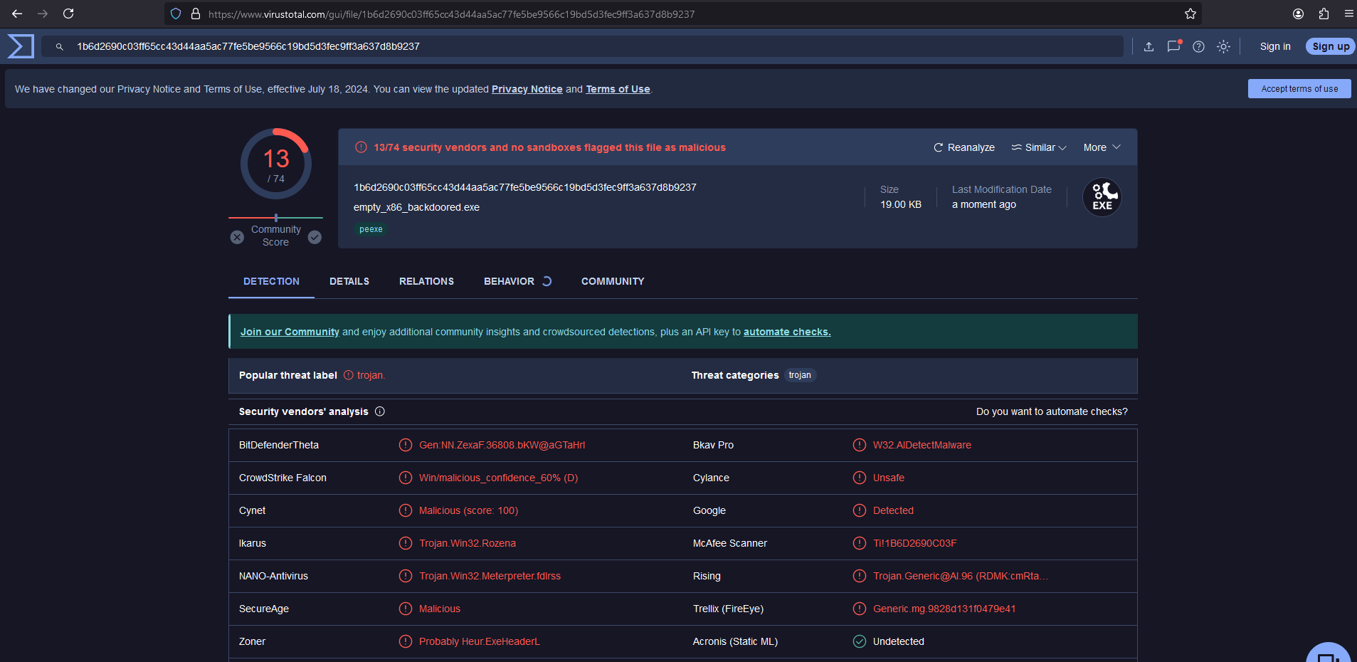Open the upload file icon
Image resolution: width=1357 pixels, height=662 pixels.
pyautogui.click(x=1149, y=47)
